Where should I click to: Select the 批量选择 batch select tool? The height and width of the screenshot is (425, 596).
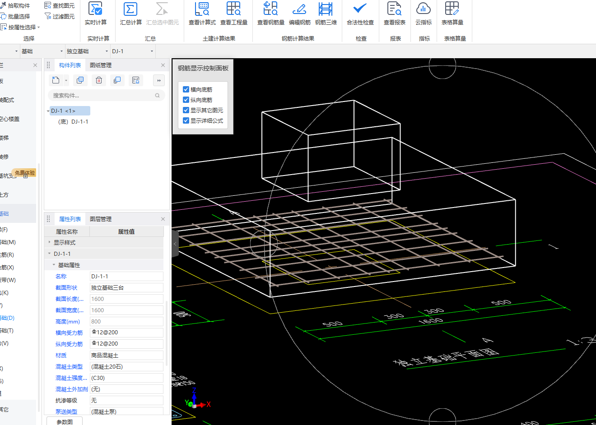click(x=15, y=16)
